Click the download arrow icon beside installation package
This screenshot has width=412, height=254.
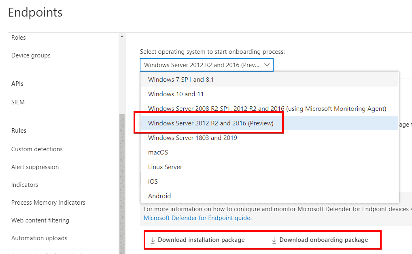(x=153, y=240)
